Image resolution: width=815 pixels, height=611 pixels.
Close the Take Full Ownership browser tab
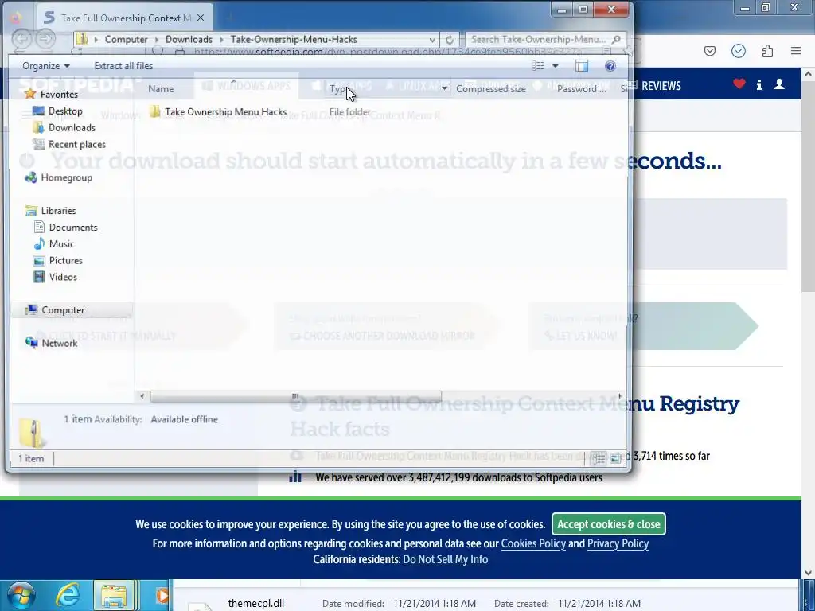point(201,18)
